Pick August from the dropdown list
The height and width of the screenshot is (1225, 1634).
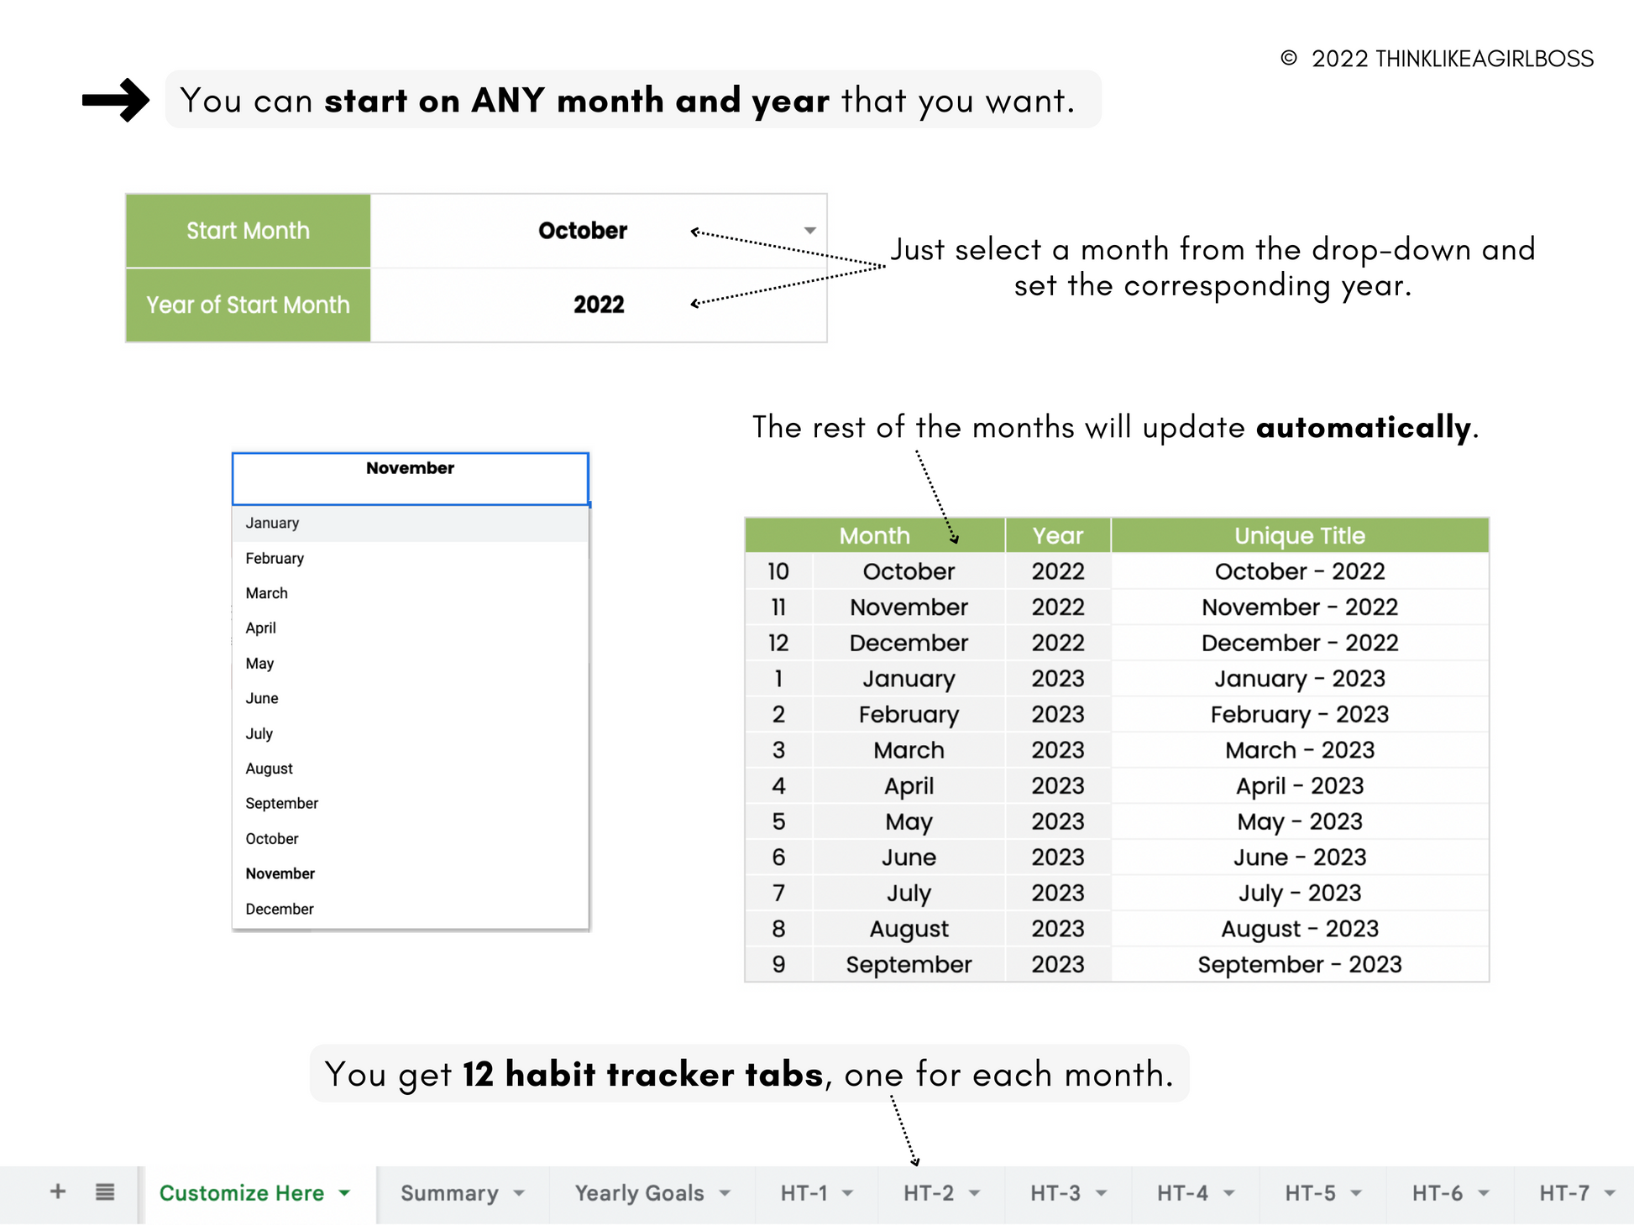click(x=269, y=769)
